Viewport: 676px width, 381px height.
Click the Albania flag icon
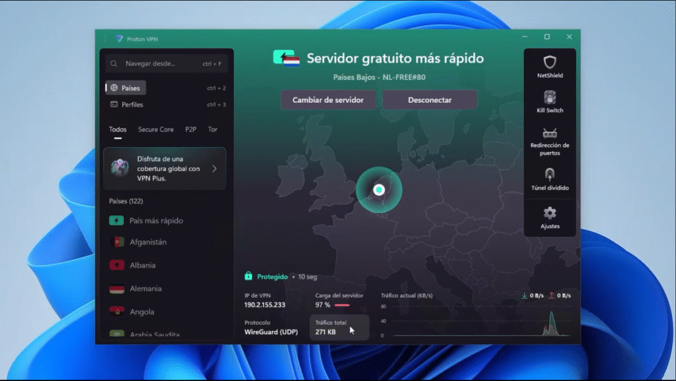point(117,265)
